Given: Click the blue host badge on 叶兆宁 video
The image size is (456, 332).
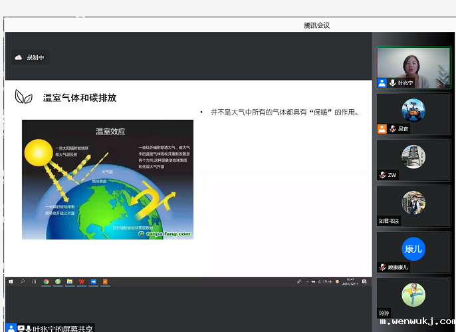Looking at the screenshot, I should (382, 83).
